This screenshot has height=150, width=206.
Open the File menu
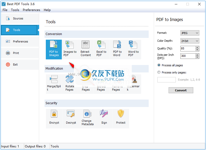tap(5, 10)
